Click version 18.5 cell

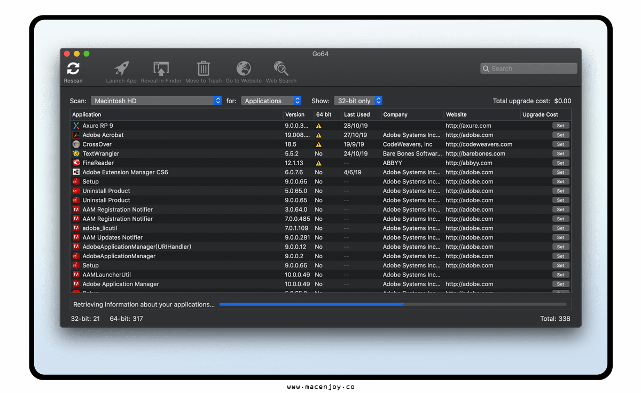292,144
